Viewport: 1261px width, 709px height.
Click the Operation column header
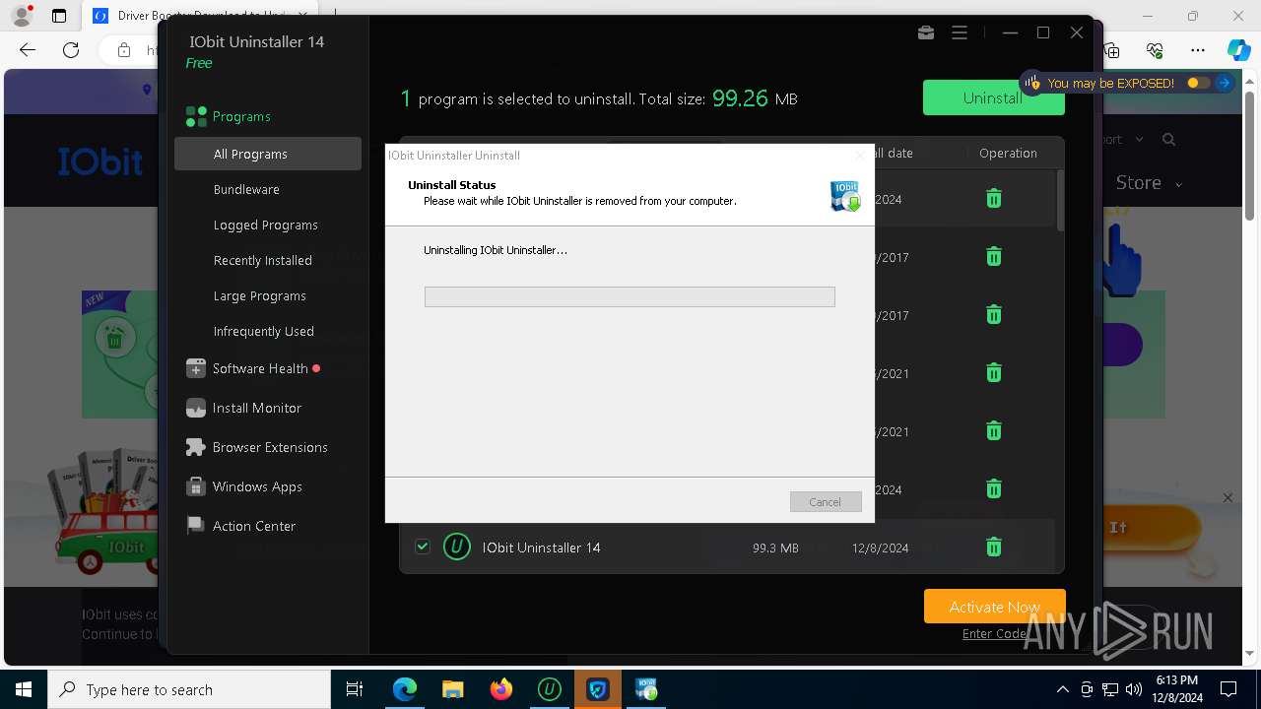pyautogui.click(x=1008, y=153)
